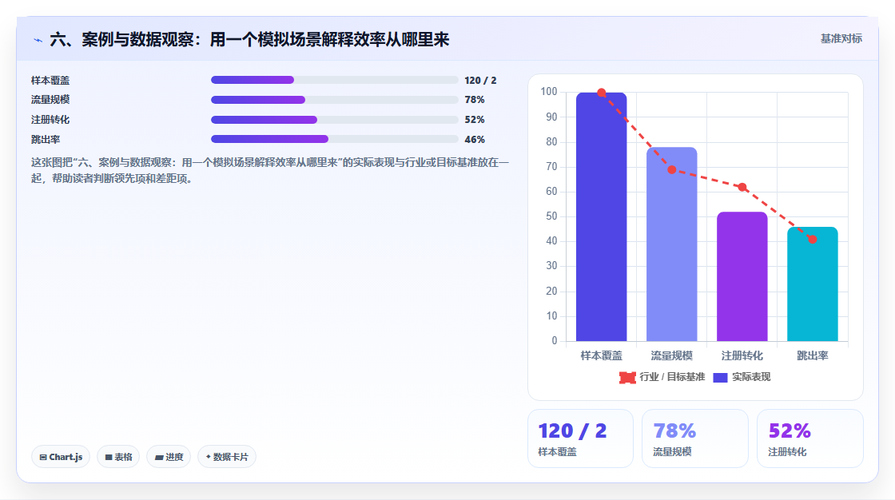This screenshot has width=895, height=500.
Task: Click the Chart.js tag chip
Action: tap(61, 457)
